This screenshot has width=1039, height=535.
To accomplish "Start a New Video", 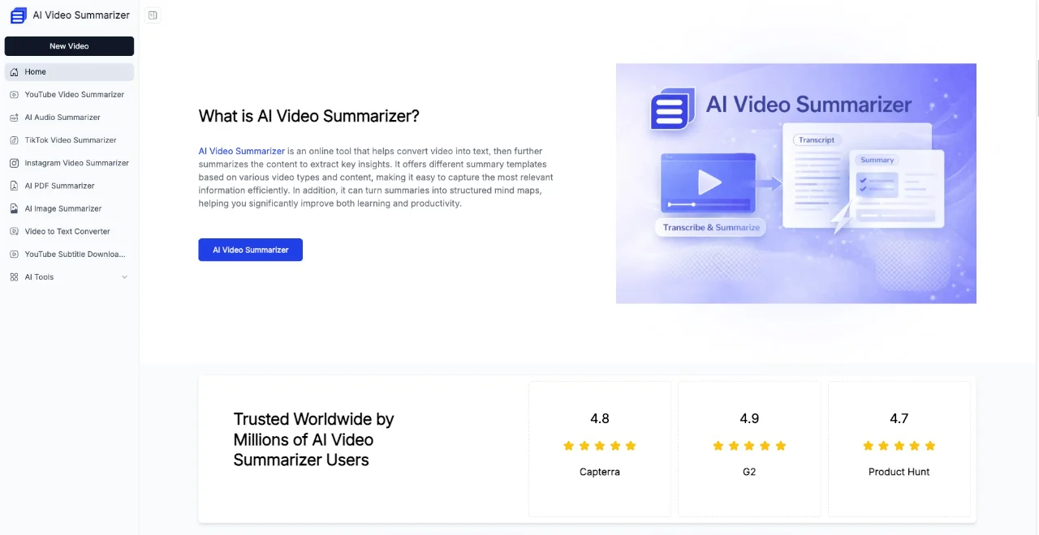I will (69, 46).
